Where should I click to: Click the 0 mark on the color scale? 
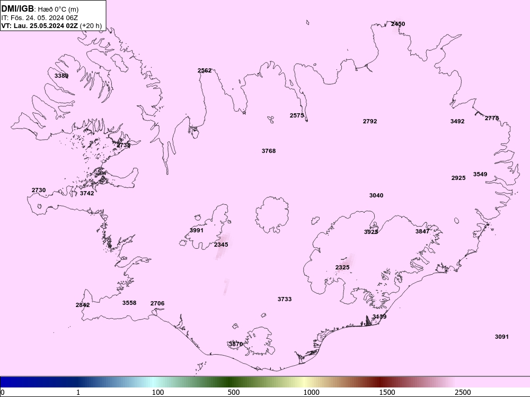click(2, 392)
